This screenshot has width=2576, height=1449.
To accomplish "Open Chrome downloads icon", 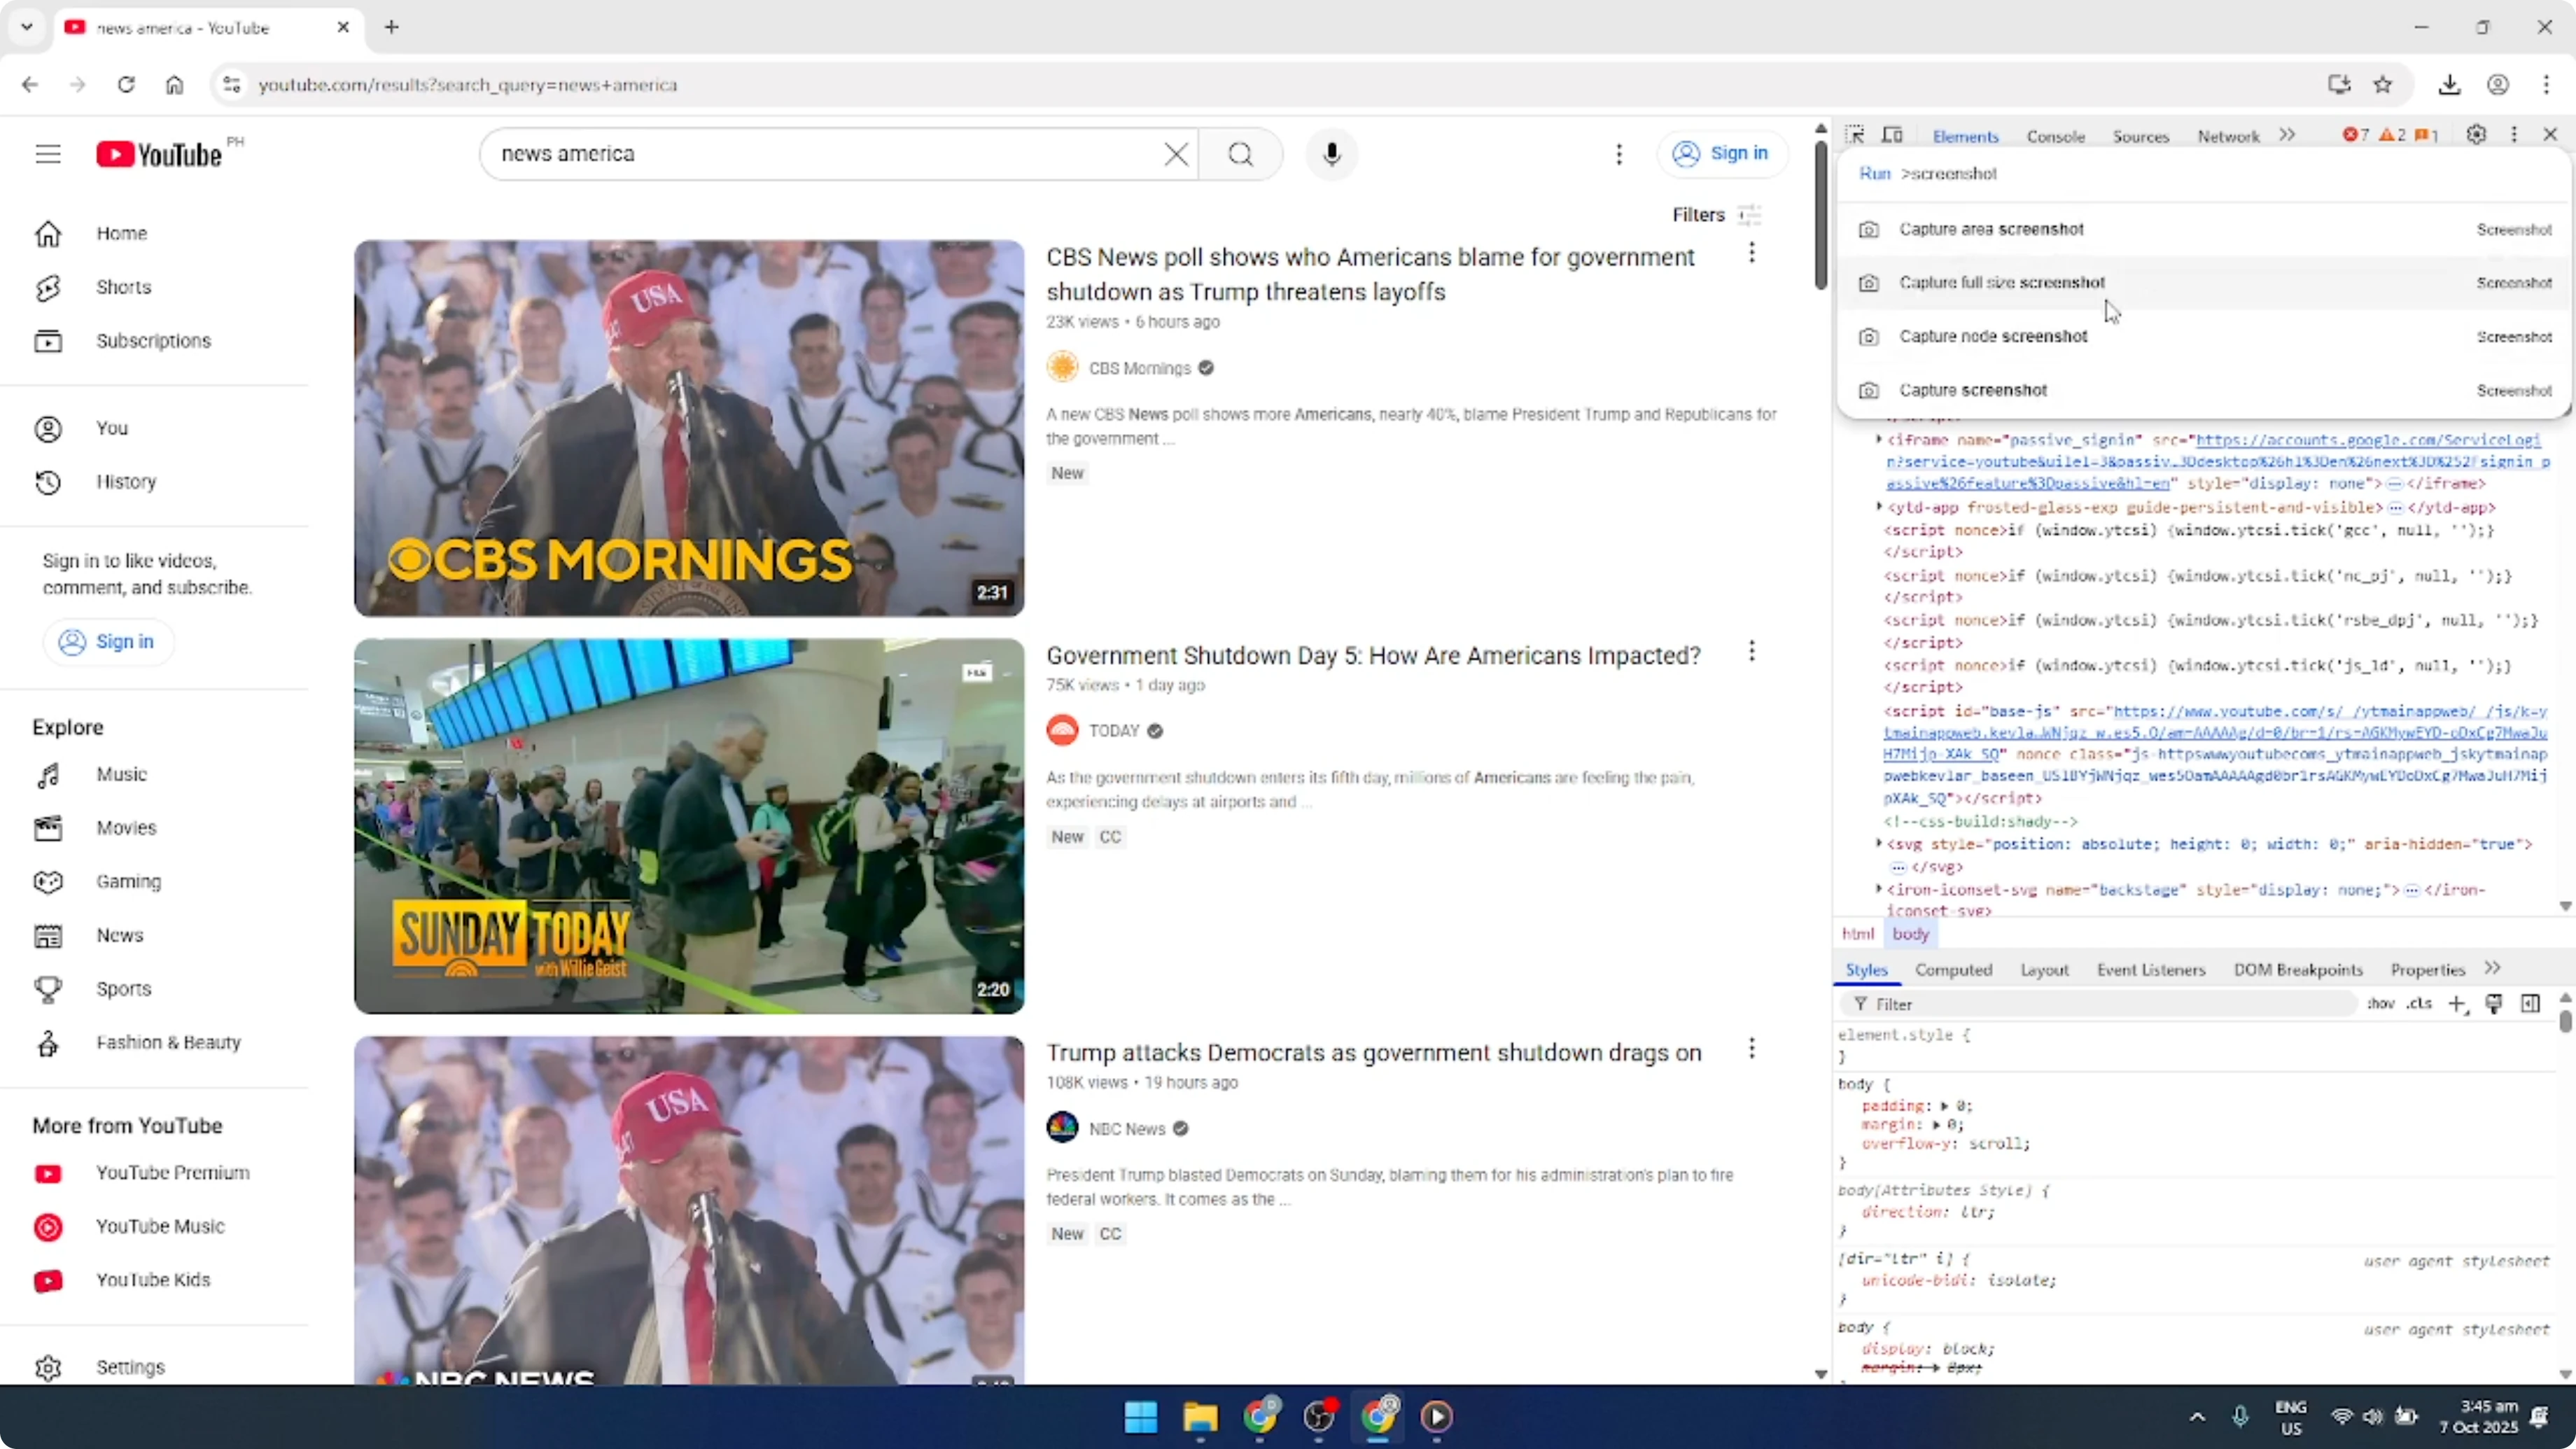I will [x=2449, y=85].
